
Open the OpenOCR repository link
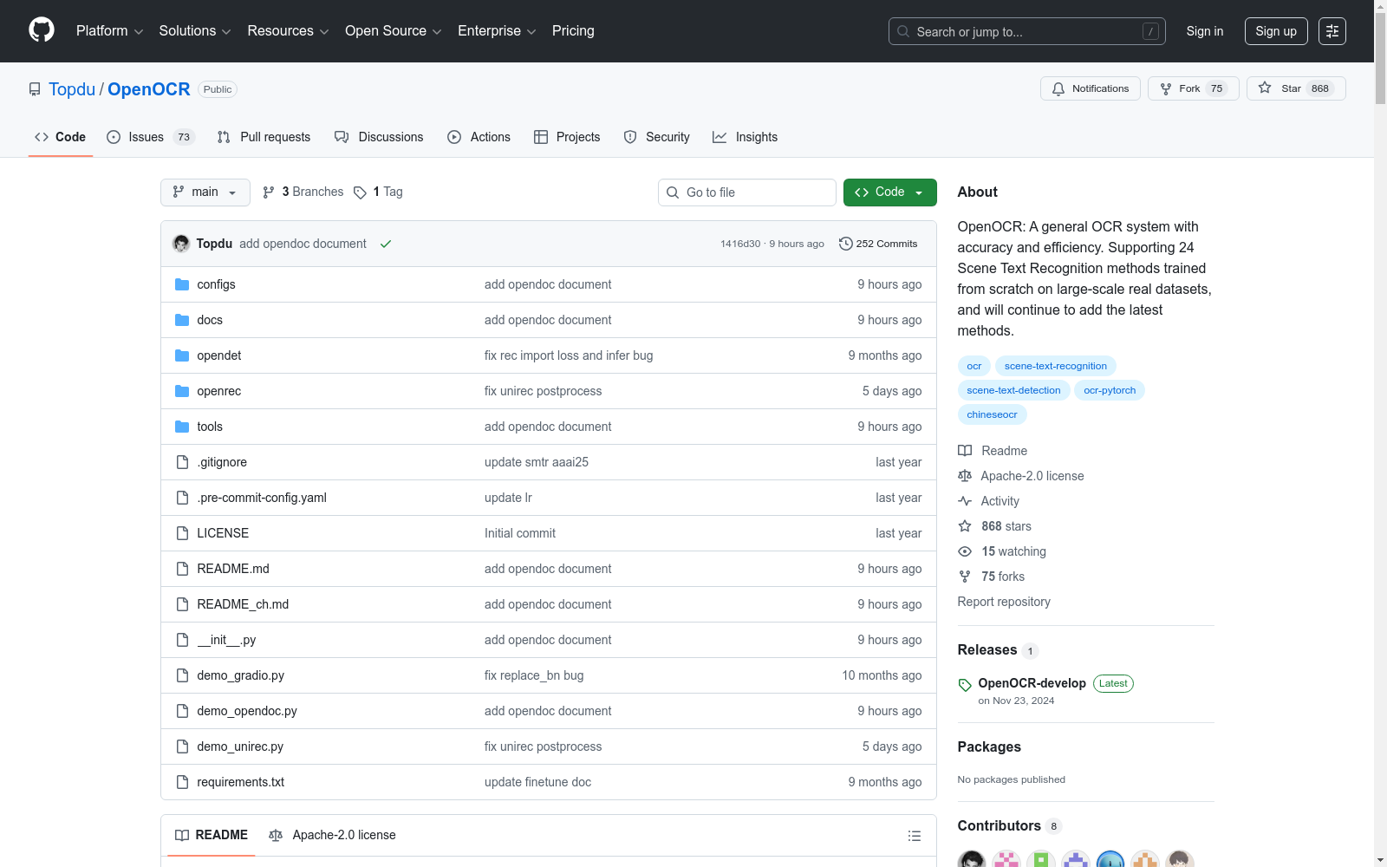coord(149,89)
